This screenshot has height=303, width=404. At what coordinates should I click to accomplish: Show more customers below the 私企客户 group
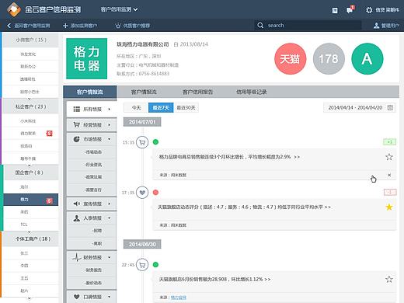click(x=29, y=165)
